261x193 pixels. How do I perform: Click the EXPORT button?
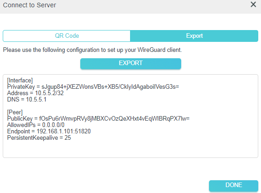click(130, 63)
